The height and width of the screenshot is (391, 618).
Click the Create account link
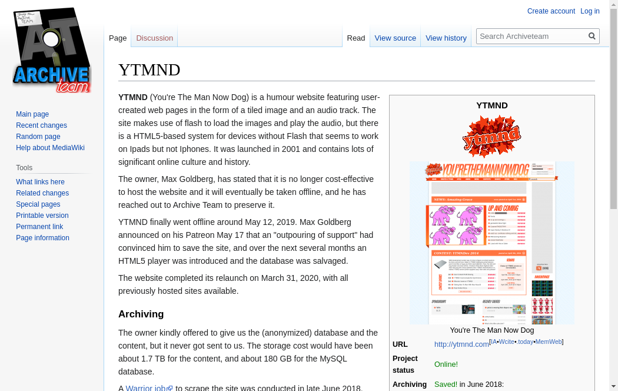point(551,11)
